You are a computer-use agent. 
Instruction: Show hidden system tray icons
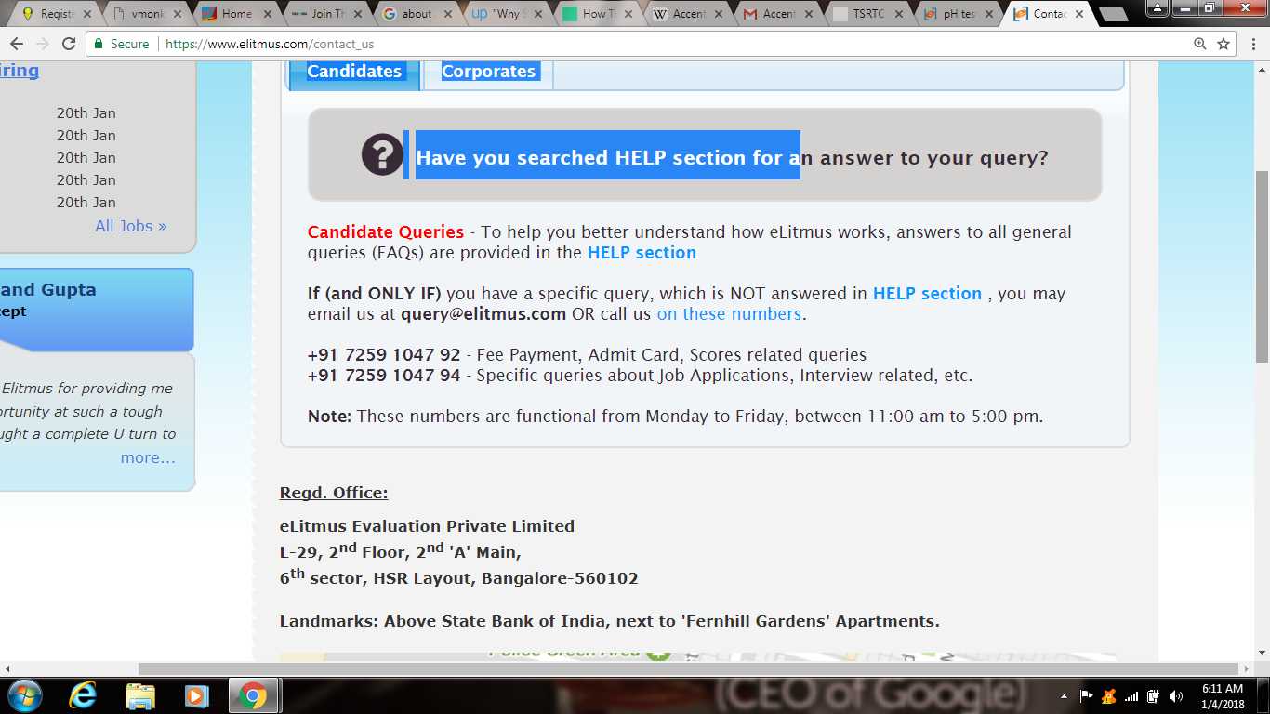tap(1064, 696)
